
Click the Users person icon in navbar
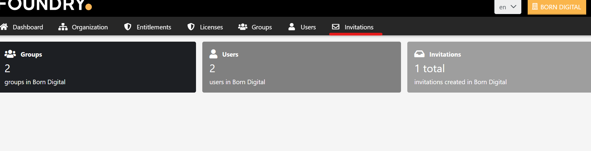pyautogui.click(x=291, y=27)
